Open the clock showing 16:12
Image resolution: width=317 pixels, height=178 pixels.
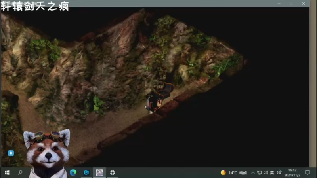pyautogui.click(x=292, y=173)
